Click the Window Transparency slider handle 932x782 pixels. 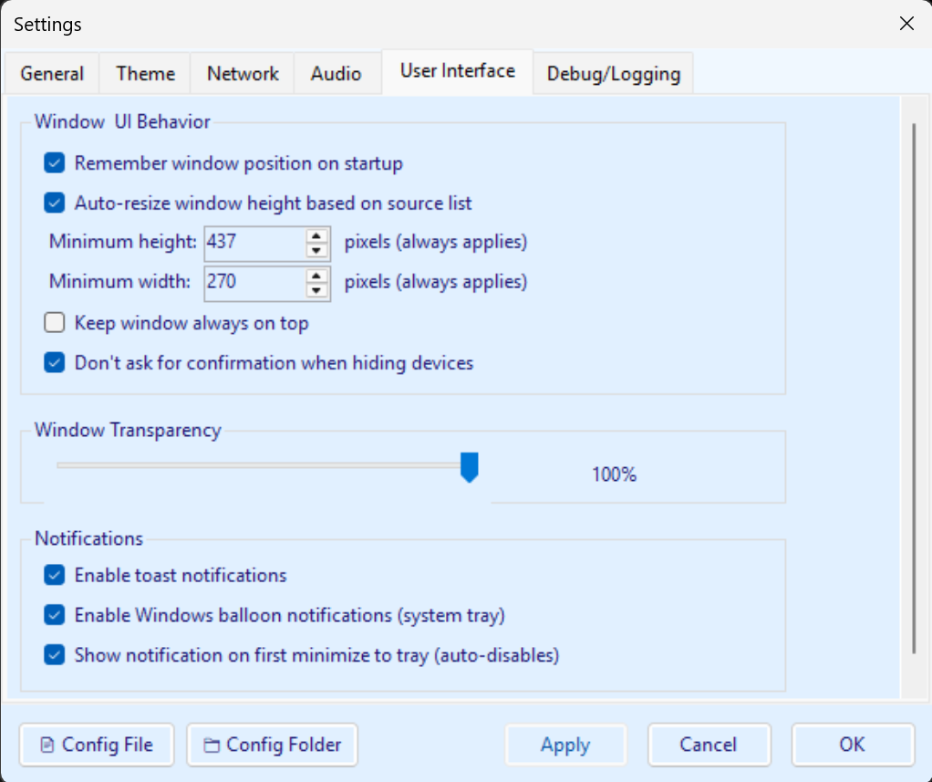point(470,466)
